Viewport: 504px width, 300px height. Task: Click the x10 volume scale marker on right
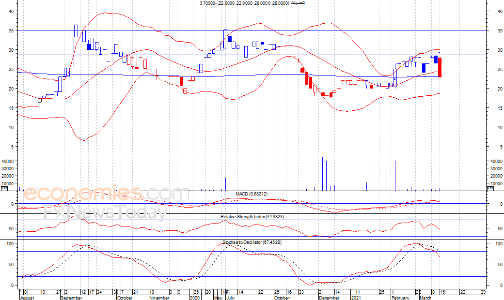click(490, 189)
